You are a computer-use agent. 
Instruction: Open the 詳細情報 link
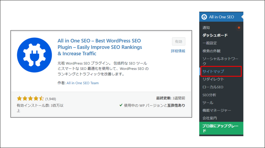(178, 51)
